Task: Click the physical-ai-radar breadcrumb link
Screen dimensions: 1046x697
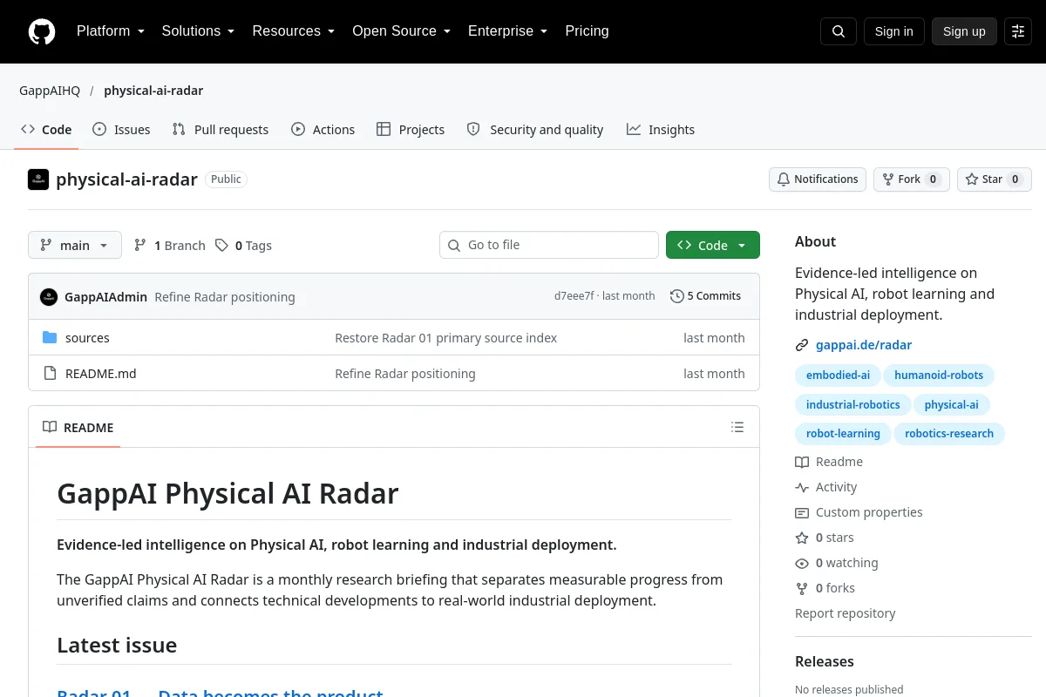Action: [153, 91]
